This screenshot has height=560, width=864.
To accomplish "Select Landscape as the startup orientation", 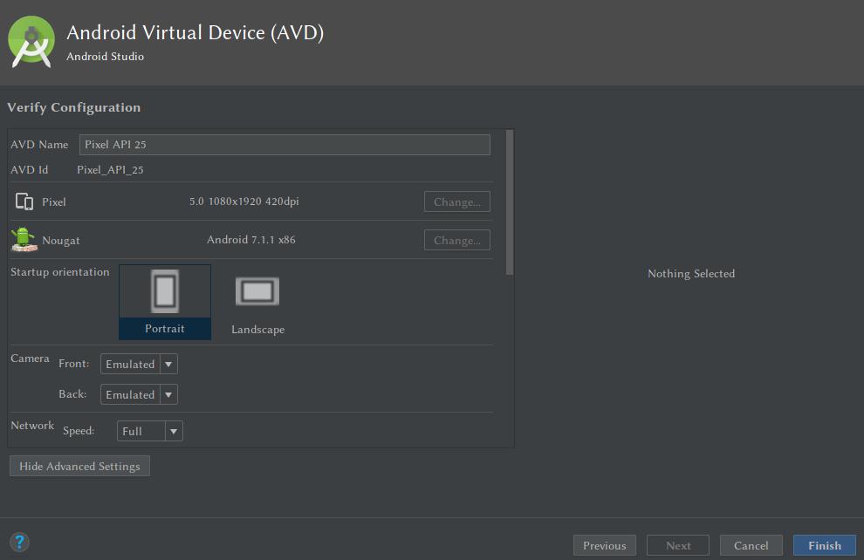I will tap(257, 301).
